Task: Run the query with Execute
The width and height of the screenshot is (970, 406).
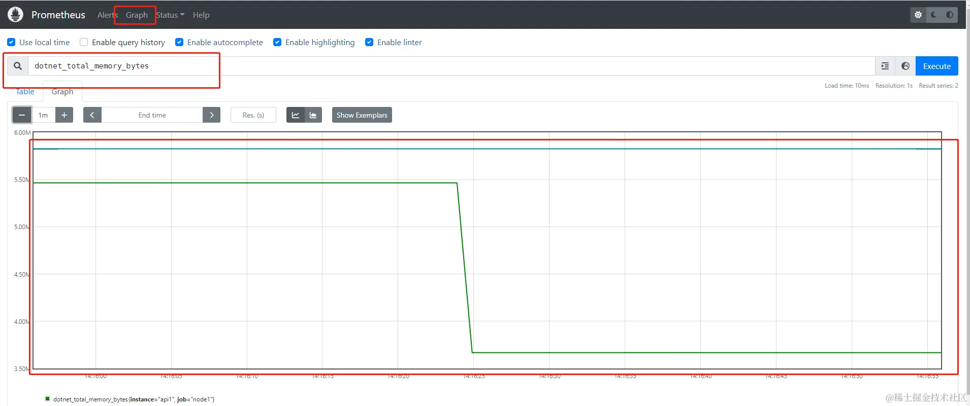Action: click(937, 66)
